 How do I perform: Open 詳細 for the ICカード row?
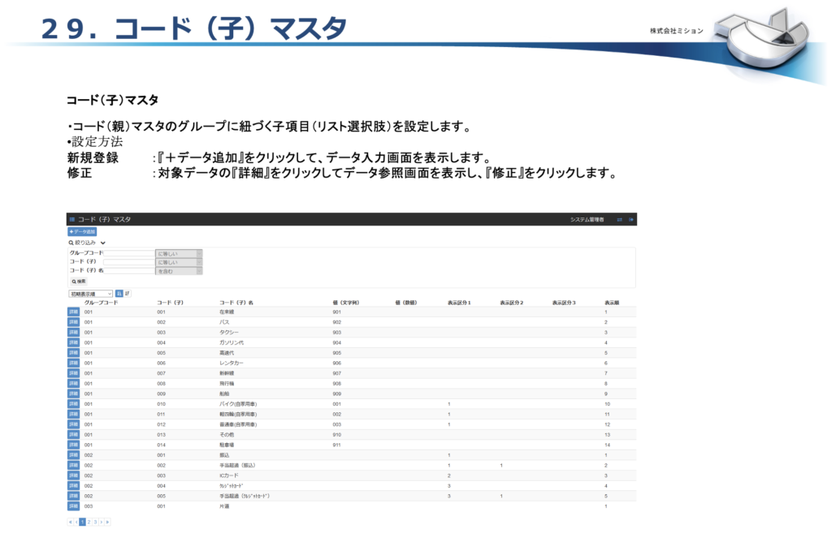(x=73, y=475)
